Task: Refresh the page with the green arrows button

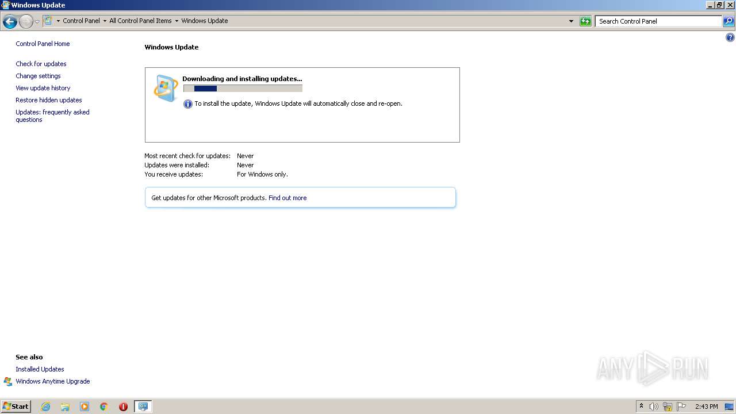Action: coord(585,21)
